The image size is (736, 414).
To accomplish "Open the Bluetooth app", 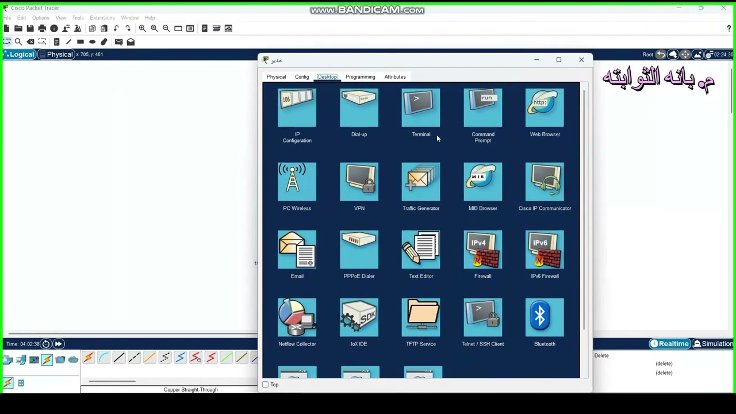I will [545, 317].
